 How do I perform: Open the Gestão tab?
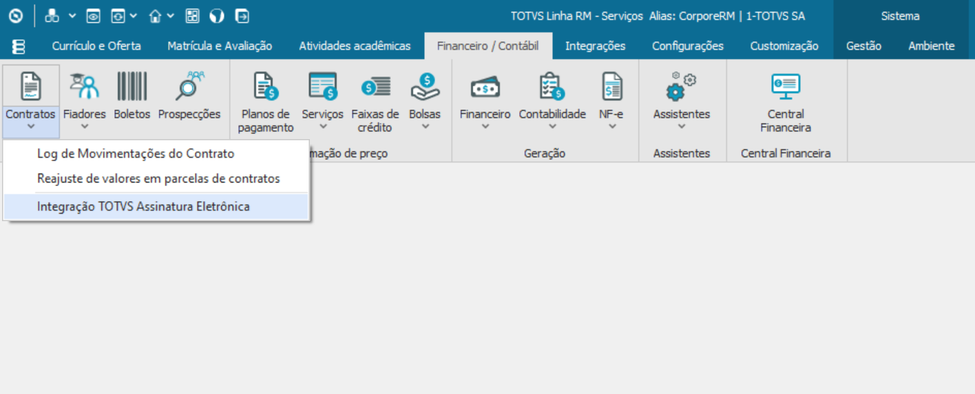[x=863, y=46]
